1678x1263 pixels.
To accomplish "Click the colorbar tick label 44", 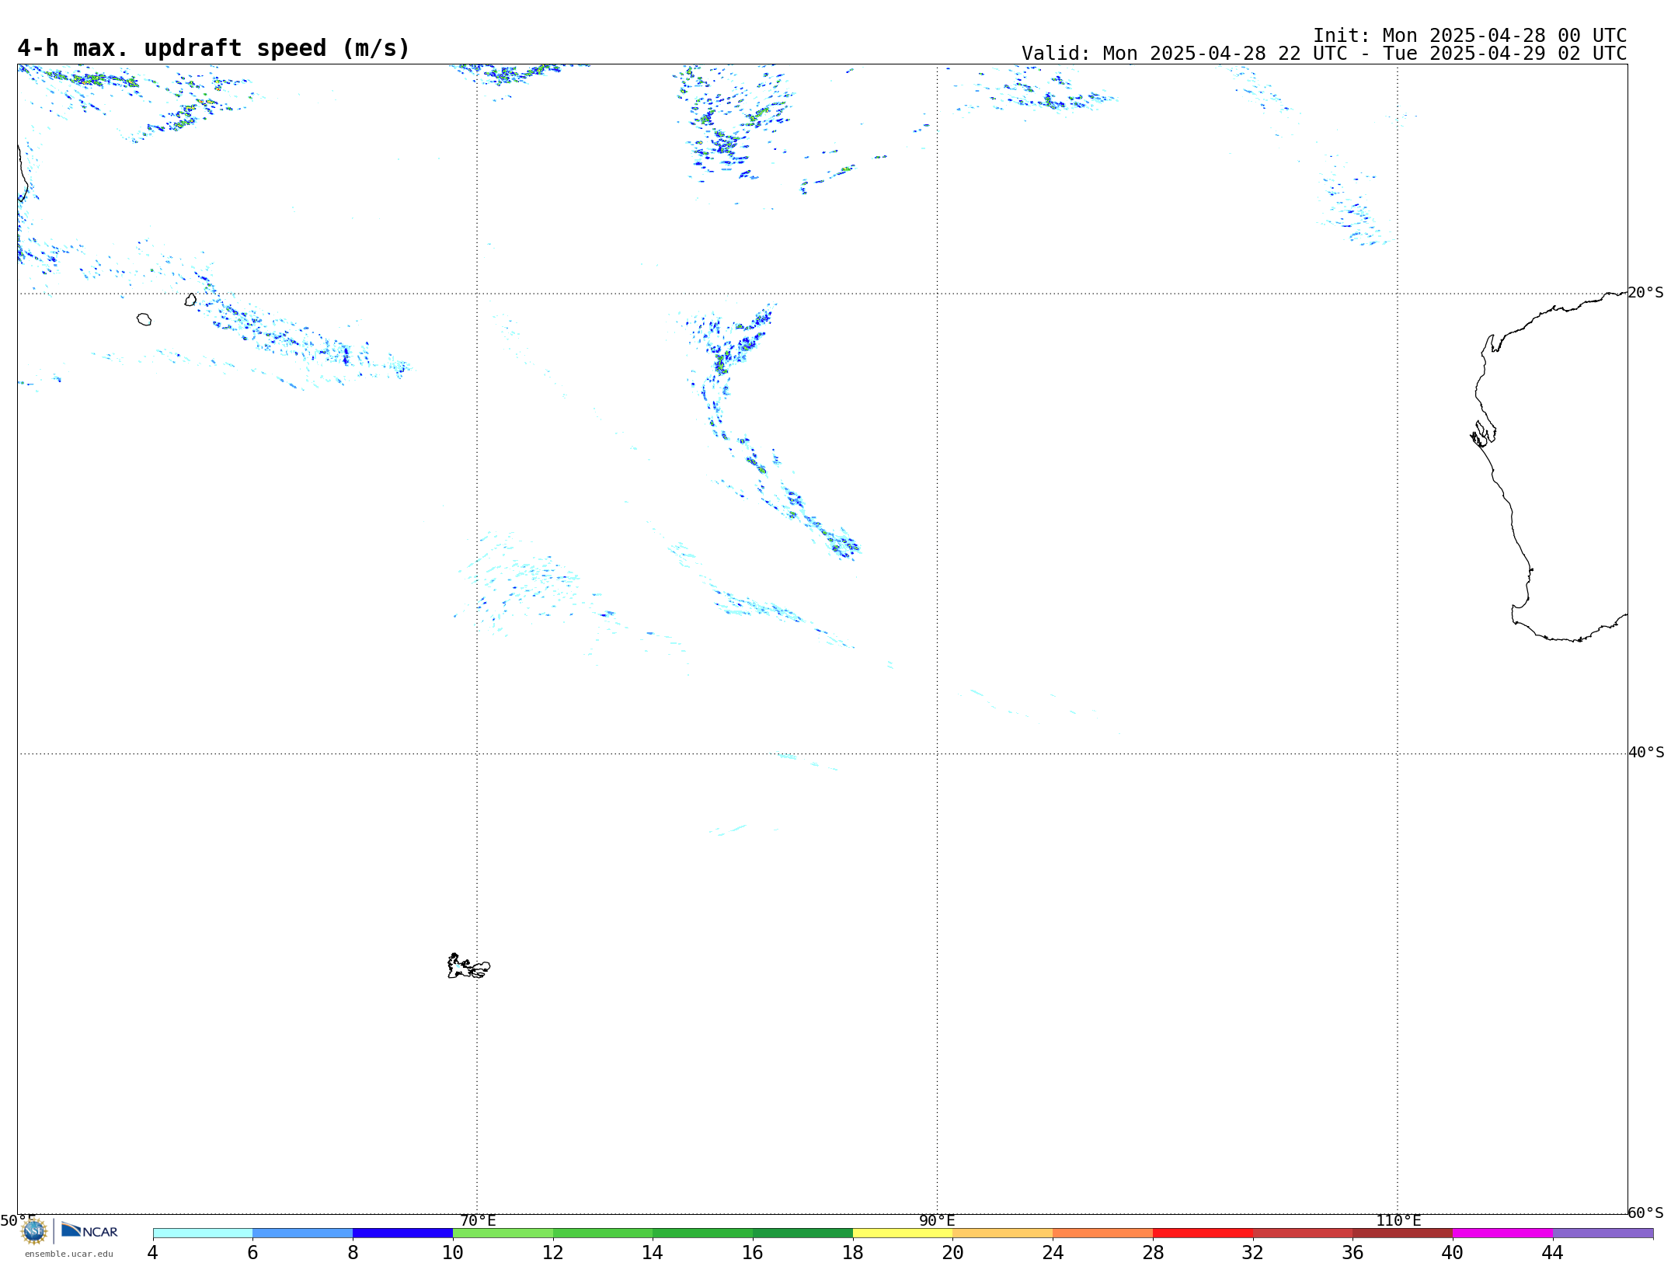I will pyautogui.click(x=1553, y=1252).
